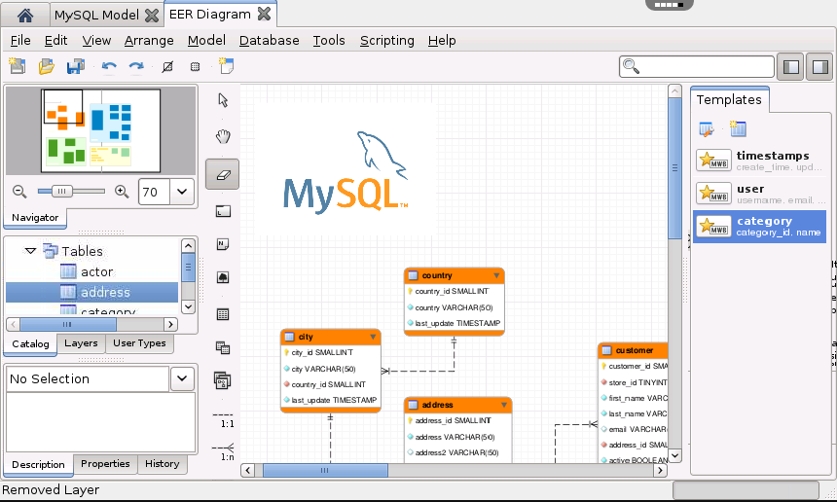The width and height of the screenshot is (837, 502).
Task: Open the No Selection dropdown
Action: (182, 379)
